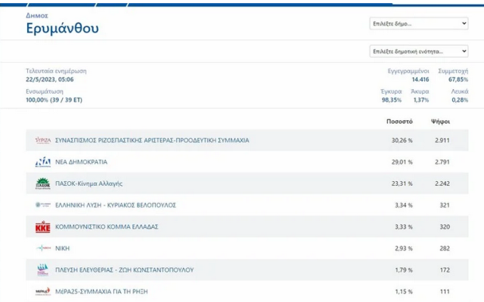Select the 'ΠΑΣΟΚ-Κίνημα Αλλαγής' party name

click(x=89, y=183)
